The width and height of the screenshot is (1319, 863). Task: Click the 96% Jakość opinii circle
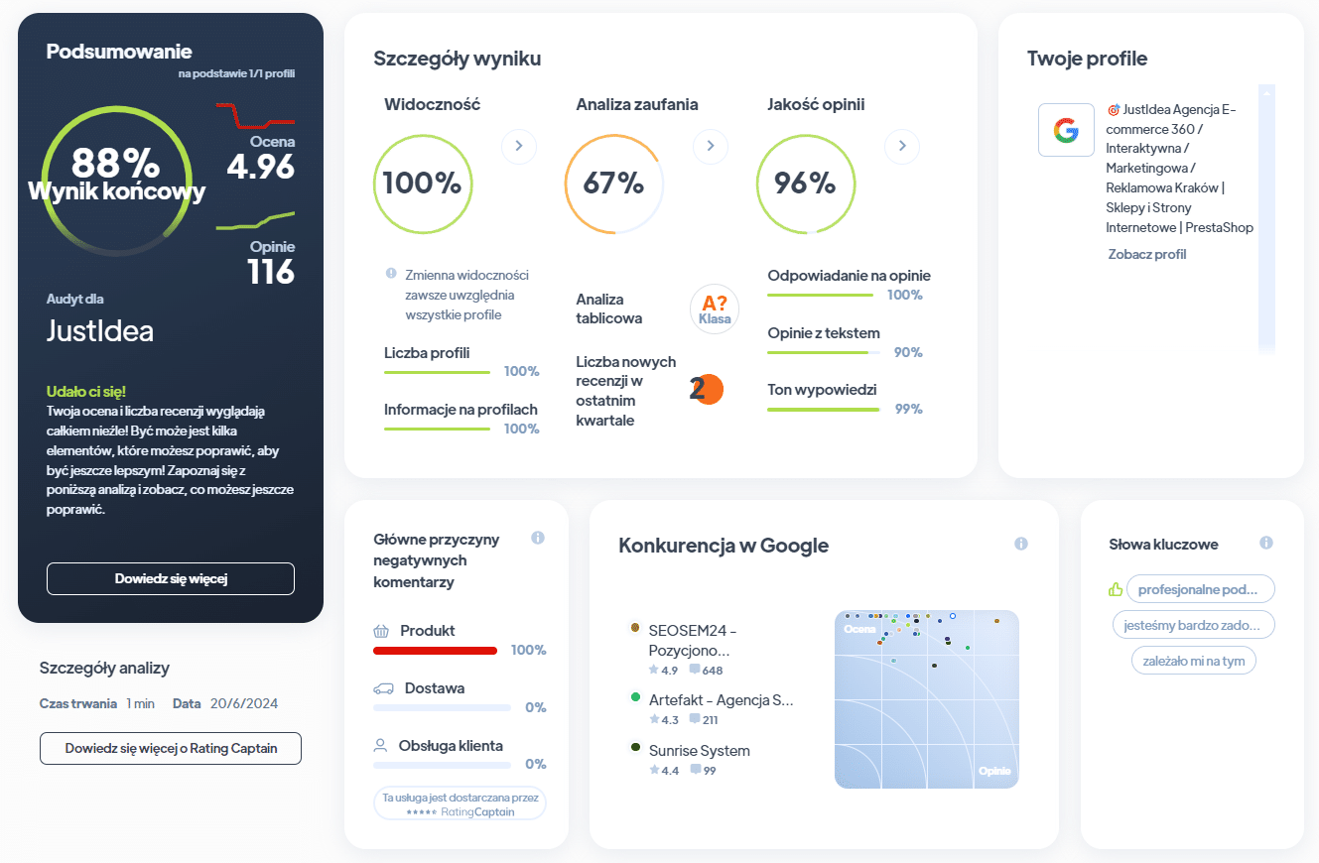(x=805, y=184)
